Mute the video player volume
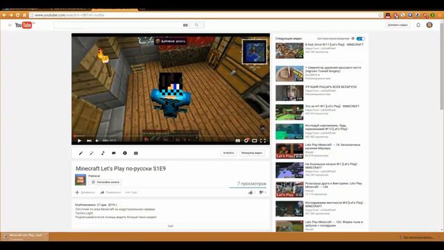The width and height of the screenshot is (444, 250). (x=97, y=140)
